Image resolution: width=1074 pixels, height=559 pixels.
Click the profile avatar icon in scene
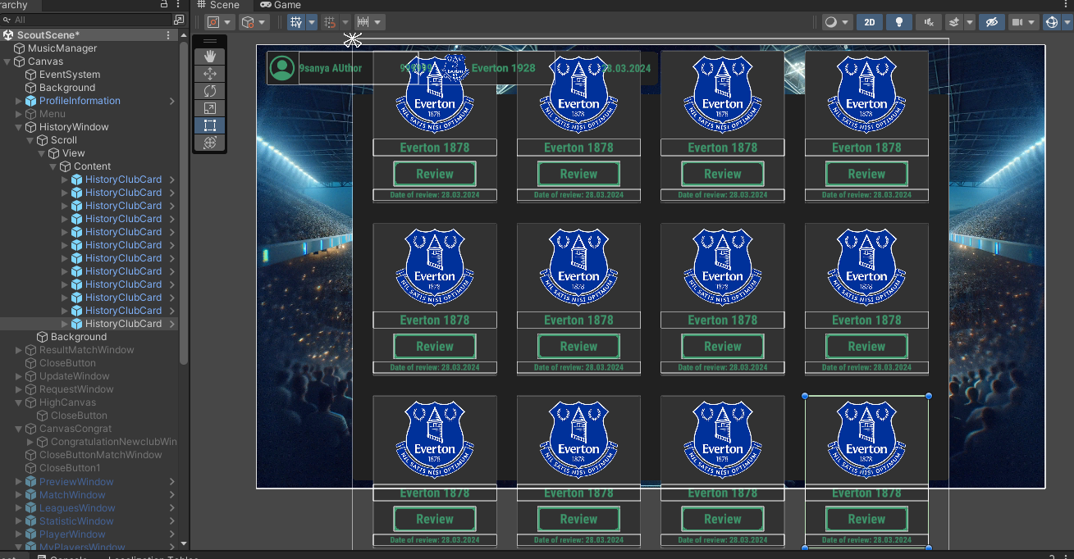(282, 68)
